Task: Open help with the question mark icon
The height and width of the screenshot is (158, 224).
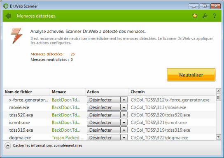Action: pos(215,16)
